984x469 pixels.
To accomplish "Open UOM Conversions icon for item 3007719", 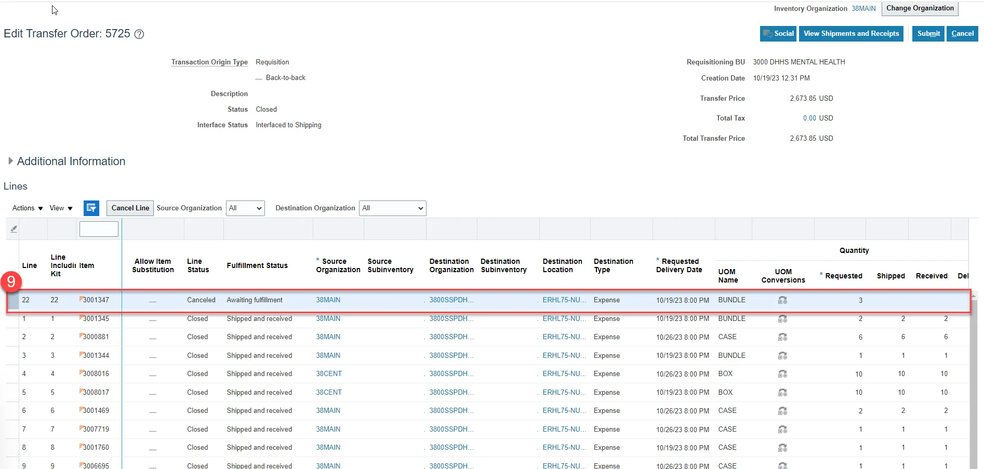I will click(782, 430).
